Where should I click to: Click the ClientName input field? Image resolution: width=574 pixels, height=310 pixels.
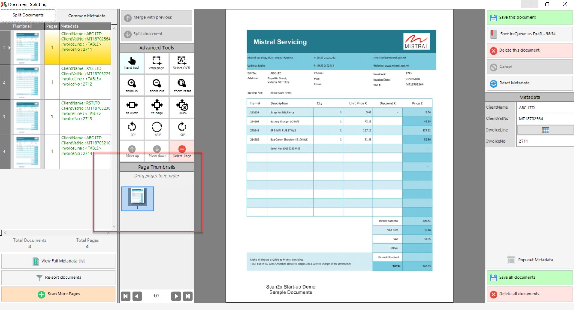click(544, 107)
